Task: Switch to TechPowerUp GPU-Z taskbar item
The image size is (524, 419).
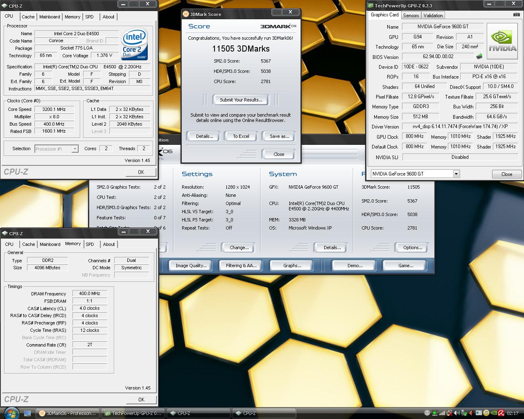Action: pyautogui.click(x=133, y=413)
